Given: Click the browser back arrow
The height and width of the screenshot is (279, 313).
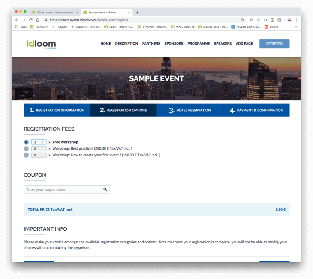Looking at the screenshot, I should tap(17, 20).
